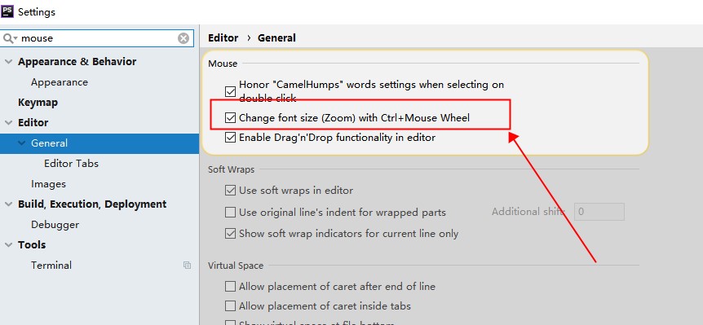Image resolution: width=703 pixels, height=325 pixels.
Task: Select Keymap in the settings tree
Action: click(x=38, y=103)
